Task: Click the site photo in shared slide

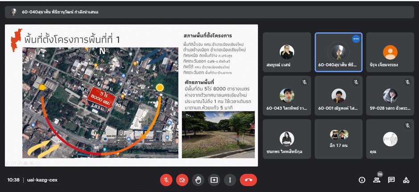Action: click(x=218, y=134)
